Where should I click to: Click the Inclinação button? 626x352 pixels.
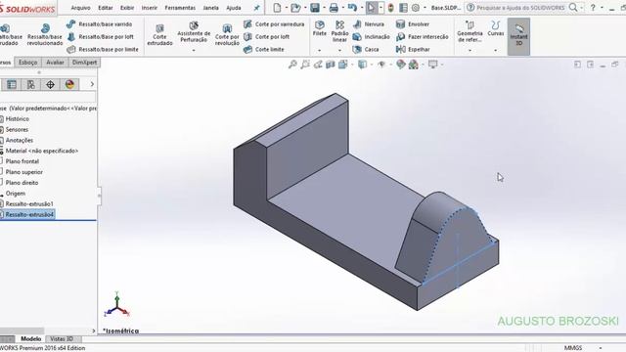tap(372, 37)
